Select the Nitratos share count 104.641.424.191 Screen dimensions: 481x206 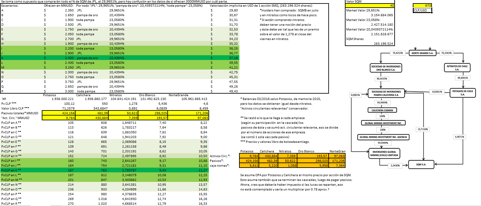pos(124,99)
